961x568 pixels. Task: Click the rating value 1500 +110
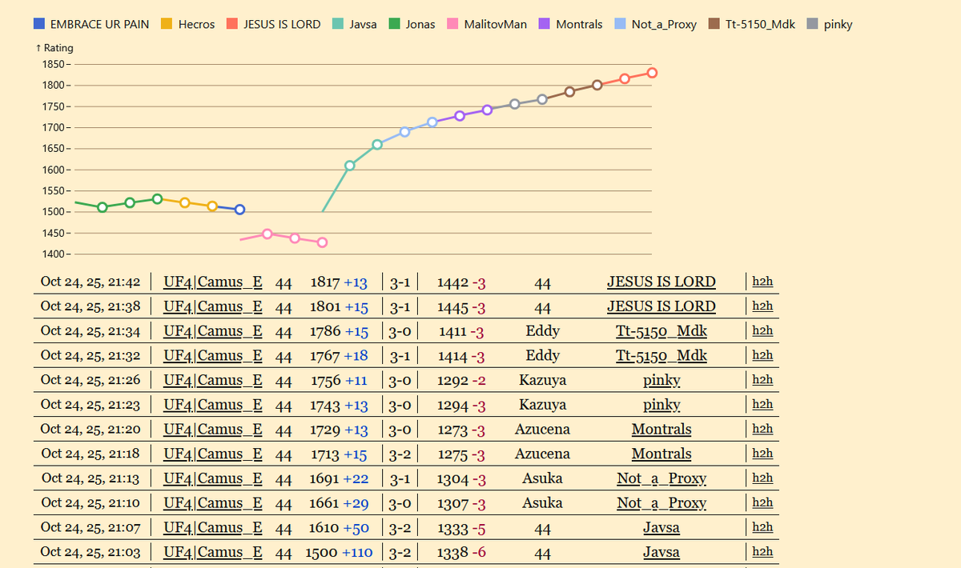pos(340,552)
